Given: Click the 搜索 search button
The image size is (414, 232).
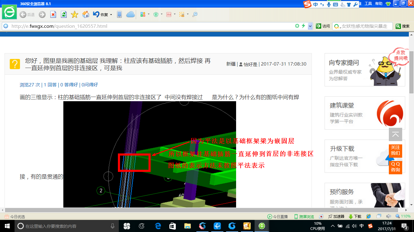Looking at the screenshot, I should click(402, 26).
